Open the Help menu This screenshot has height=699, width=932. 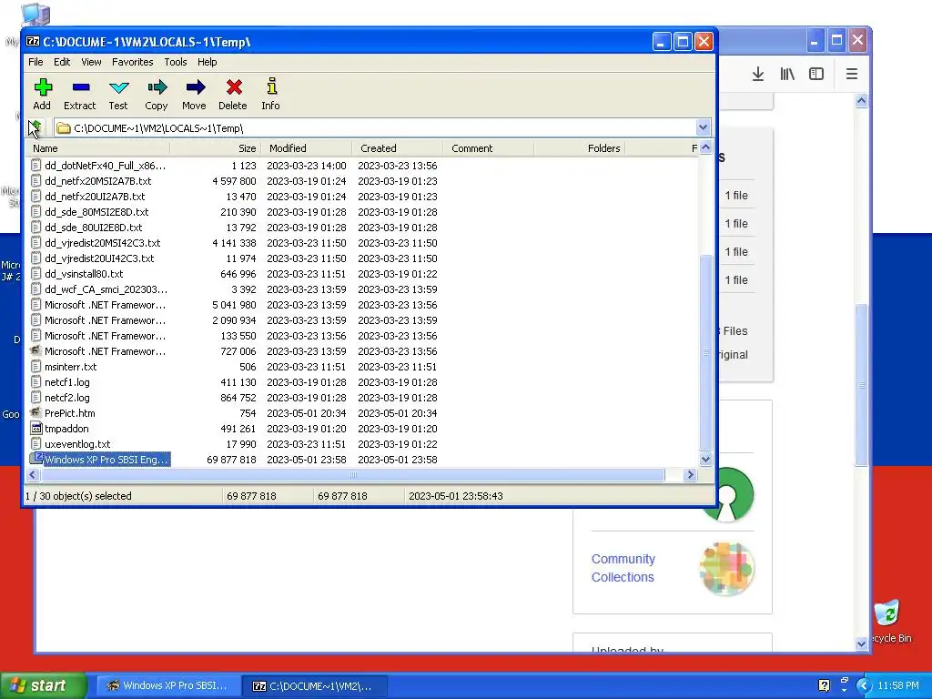pyautogui.click(x=207, y=62)
